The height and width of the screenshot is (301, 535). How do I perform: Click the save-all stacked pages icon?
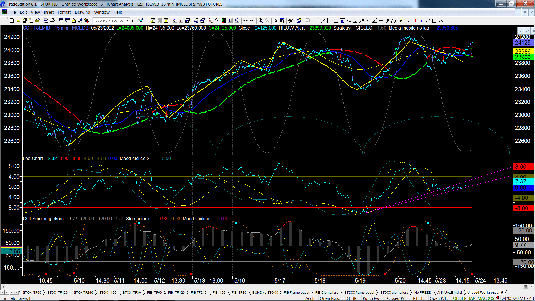[x=25, y=21]
